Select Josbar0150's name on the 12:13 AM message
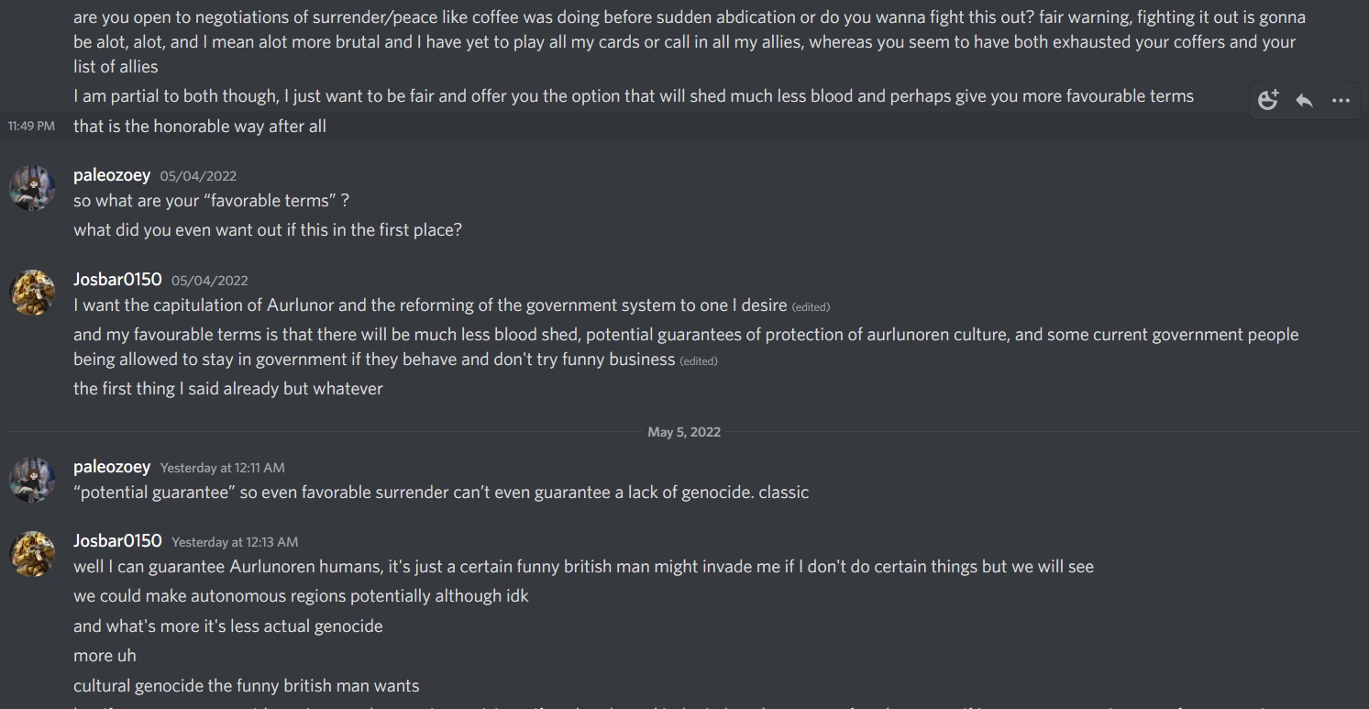Screen dimensions: 1369x709 coord(117,541)
